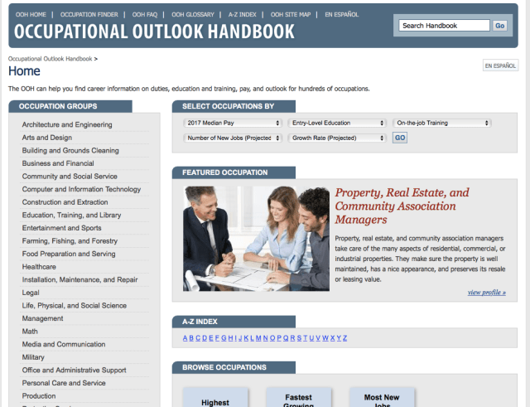Open OCCUPATION FINDER in top navigation
530x407 pixels.
point(89,15)
